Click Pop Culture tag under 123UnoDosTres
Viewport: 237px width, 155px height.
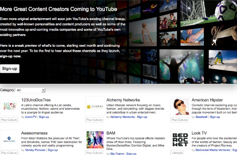coord(9,120)
